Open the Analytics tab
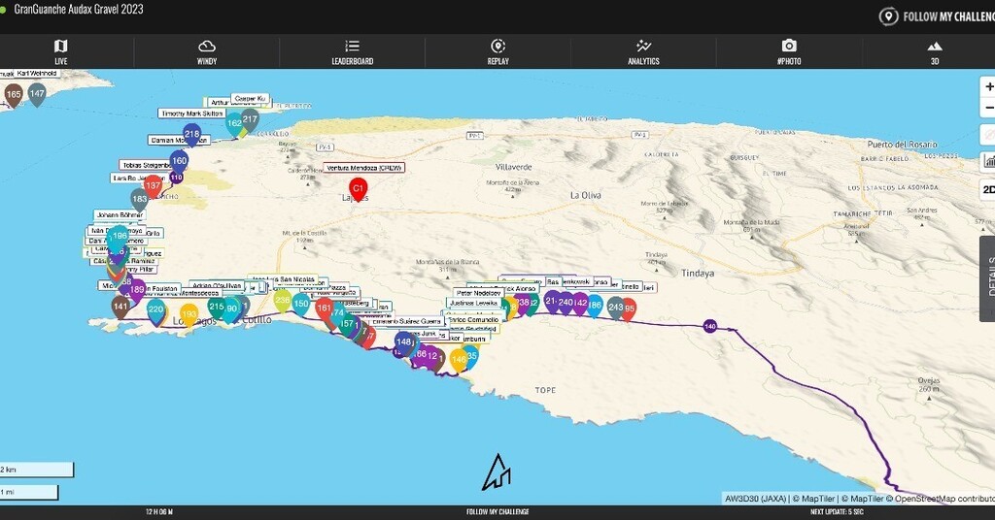Screen dimensions: 995x520 (x=643, y=52)
